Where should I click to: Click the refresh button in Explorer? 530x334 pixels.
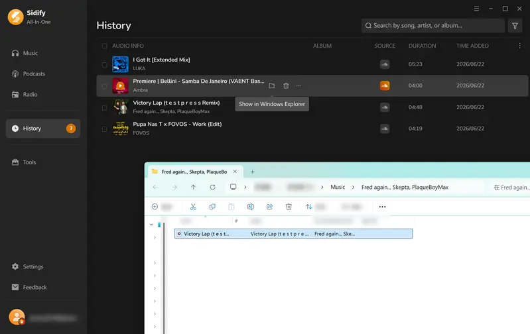213,187
